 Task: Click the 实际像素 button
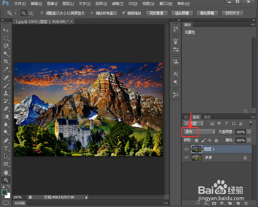click(157, 13)
